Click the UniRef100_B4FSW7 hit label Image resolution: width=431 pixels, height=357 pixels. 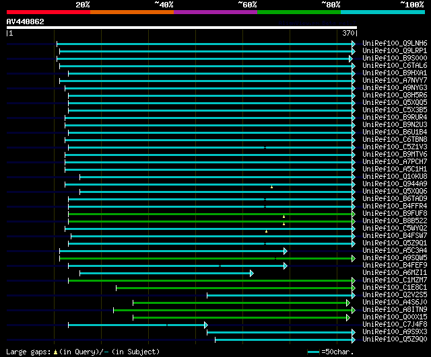[395, 236]
